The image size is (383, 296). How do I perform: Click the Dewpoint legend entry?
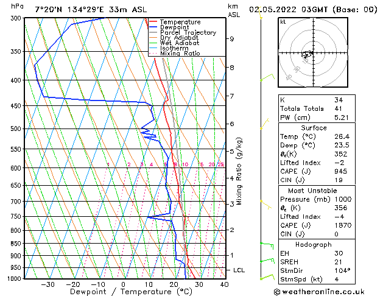point(174,27)
